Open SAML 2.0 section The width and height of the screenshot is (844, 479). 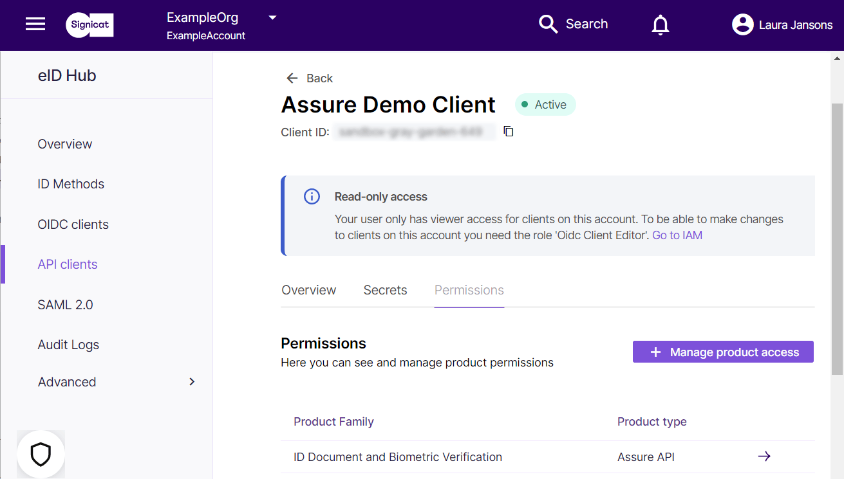coord(66,305)
